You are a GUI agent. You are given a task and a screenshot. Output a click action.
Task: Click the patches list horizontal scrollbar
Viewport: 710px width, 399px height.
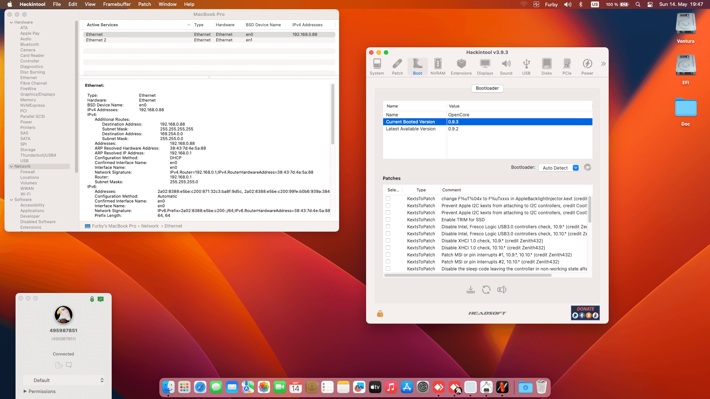(x=467, y=275)
